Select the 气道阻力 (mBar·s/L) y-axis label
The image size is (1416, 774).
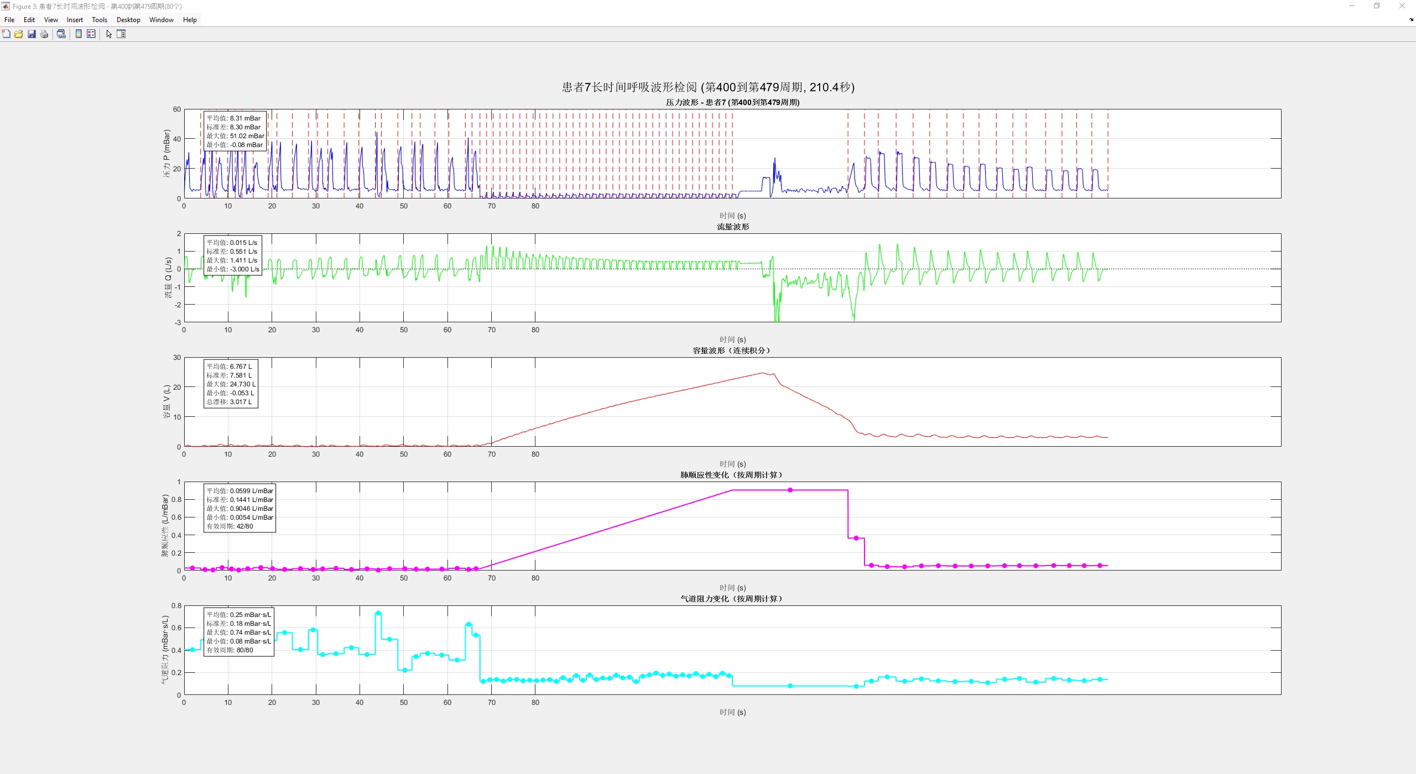point(165,650)
